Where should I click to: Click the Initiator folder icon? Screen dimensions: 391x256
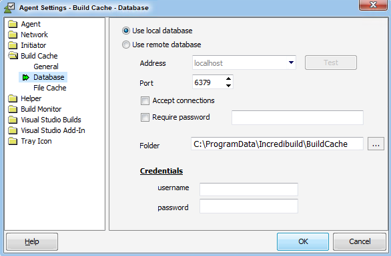13,45
